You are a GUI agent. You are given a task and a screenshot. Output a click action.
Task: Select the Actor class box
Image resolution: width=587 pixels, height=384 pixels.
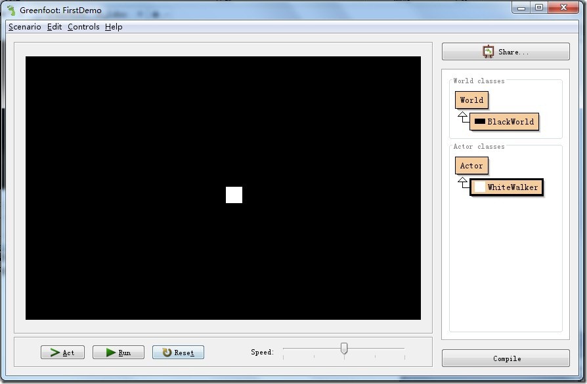(x=471, y=166)
